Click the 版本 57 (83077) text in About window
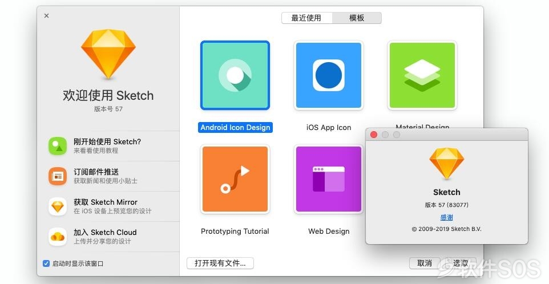 (446, 205)
